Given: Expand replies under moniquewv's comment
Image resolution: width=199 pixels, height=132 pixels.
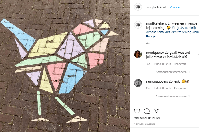Looking at the screenshot, I should coord(173,72).
